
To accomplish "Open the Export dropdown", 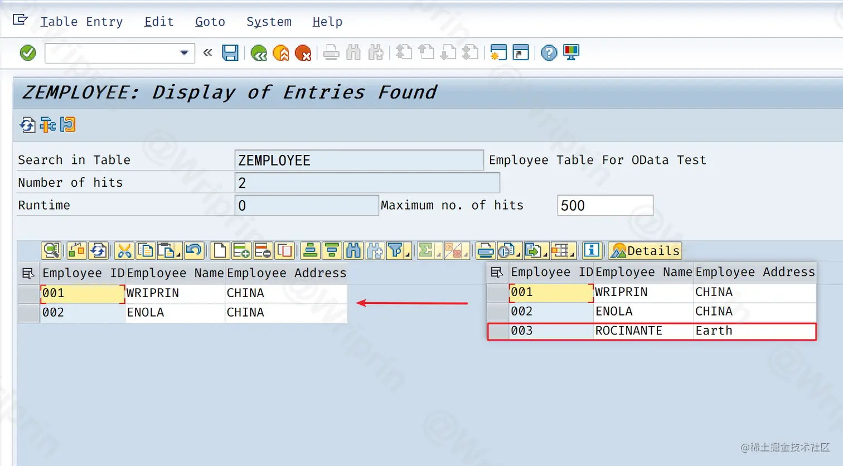I will [x=536, y=251].
